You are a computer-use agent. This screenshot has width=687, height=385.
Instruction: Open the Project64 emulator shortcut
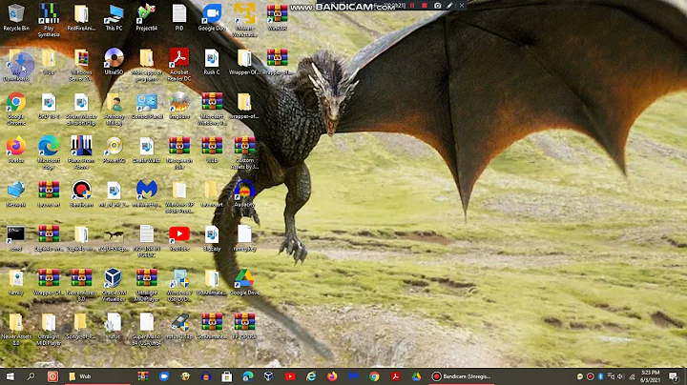pyautogui.click(x=146, y=17)
